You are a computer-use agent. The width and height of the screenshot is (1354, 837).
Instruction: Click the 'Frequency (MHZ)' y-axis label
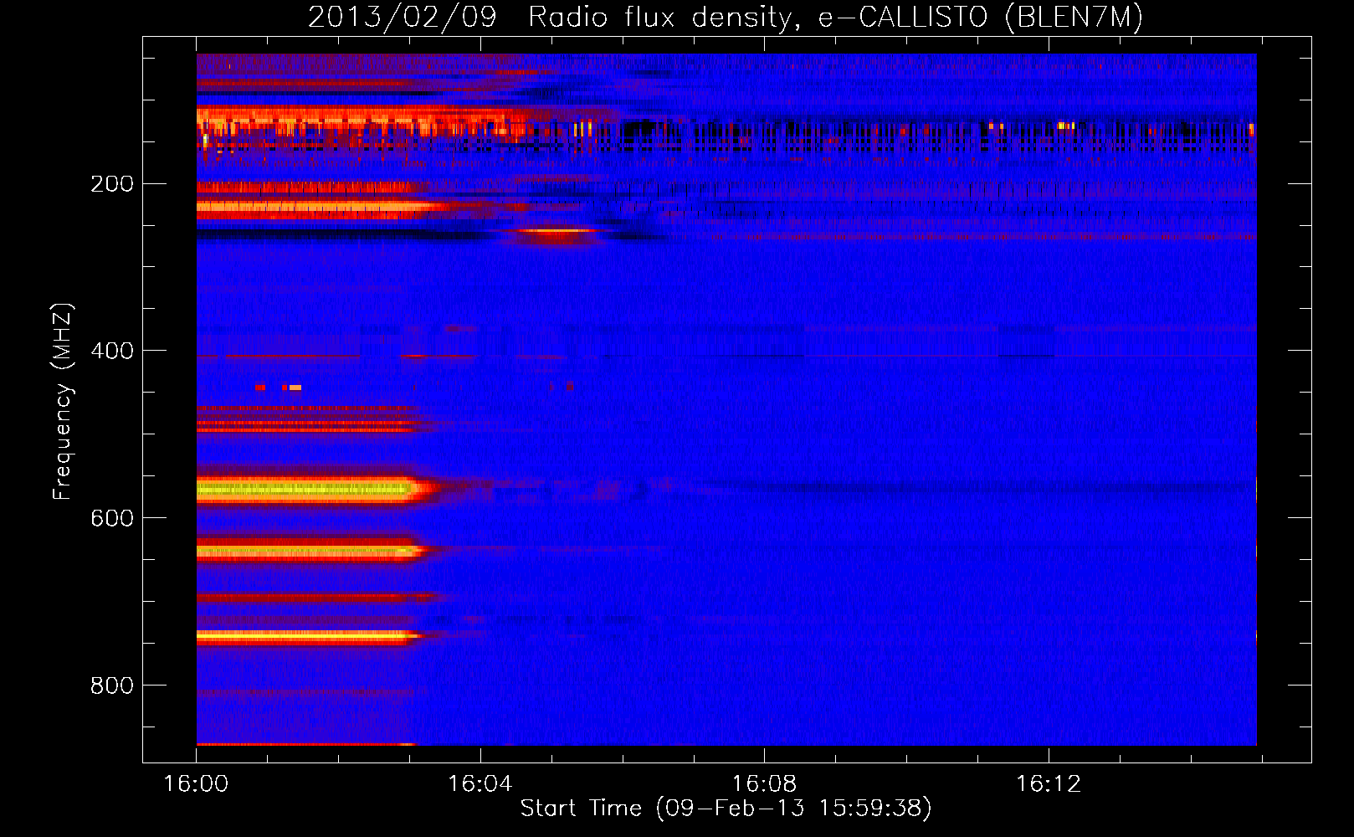pos(62,401)
